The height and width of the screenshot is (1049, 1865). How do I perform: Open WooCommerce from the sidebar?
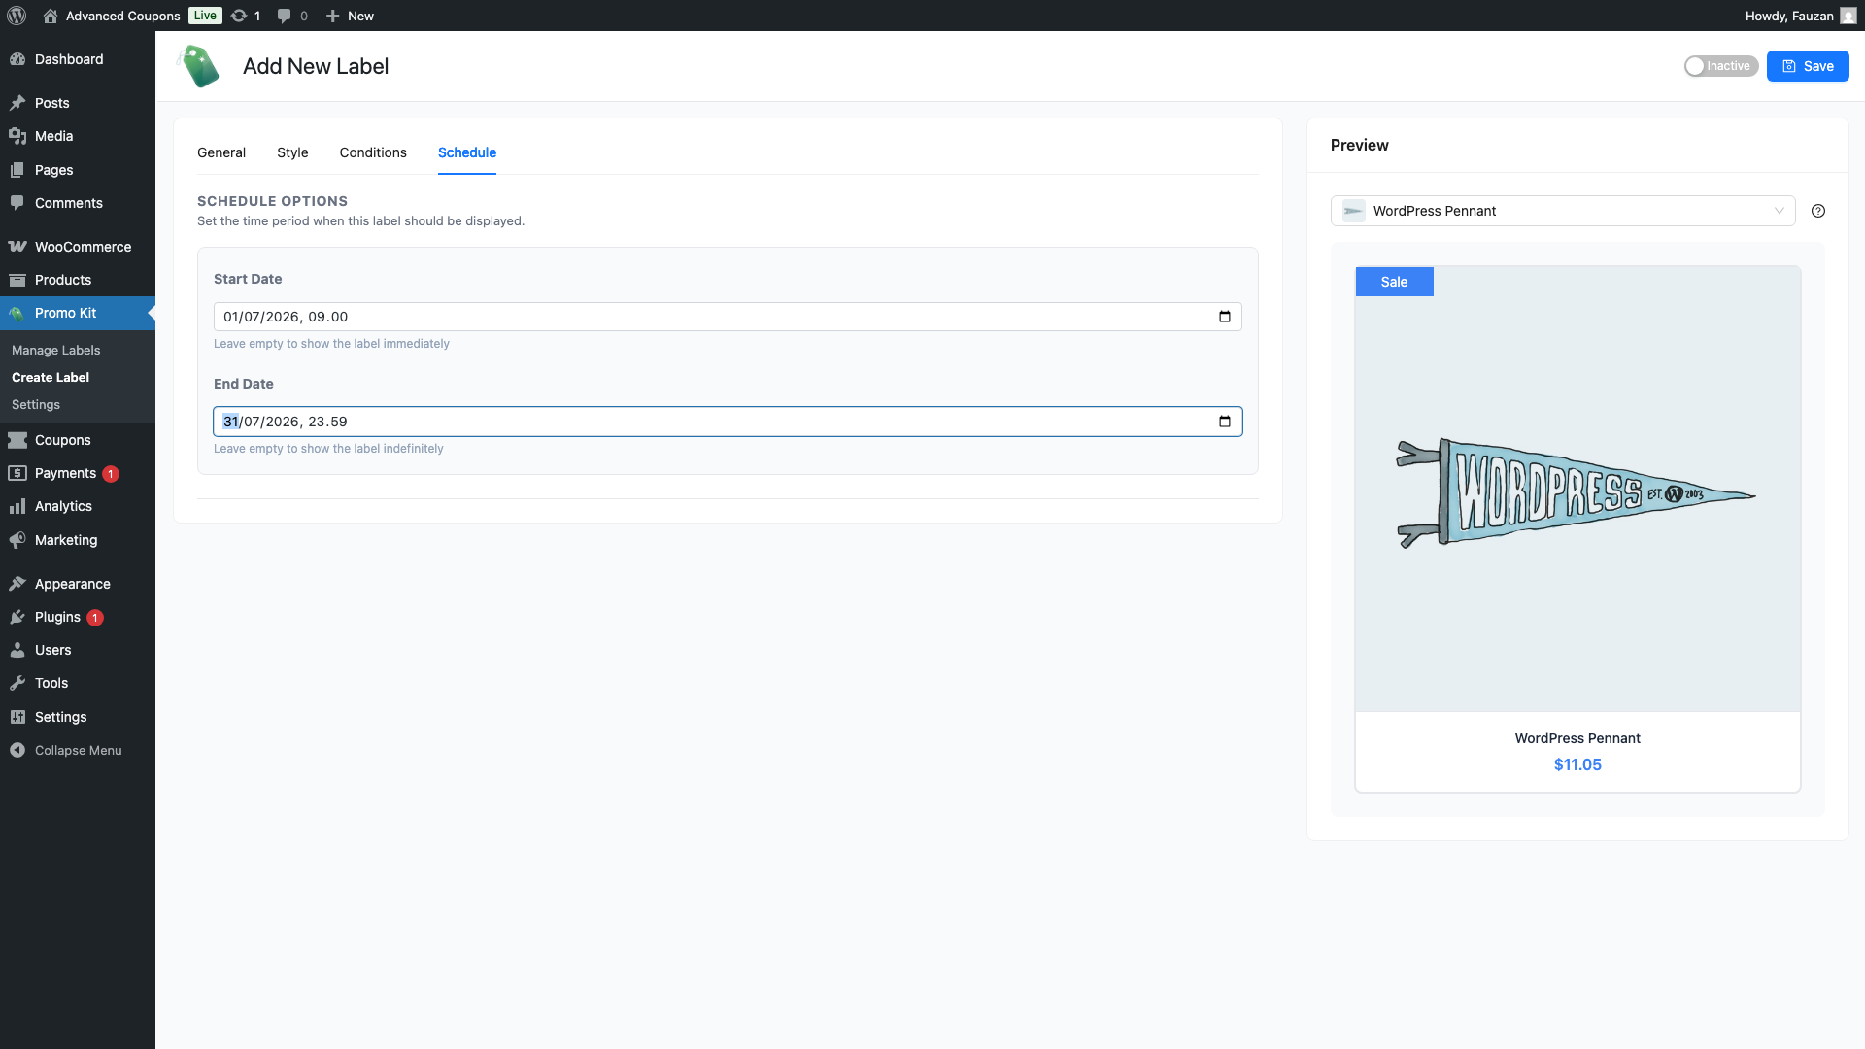point(83,247)
